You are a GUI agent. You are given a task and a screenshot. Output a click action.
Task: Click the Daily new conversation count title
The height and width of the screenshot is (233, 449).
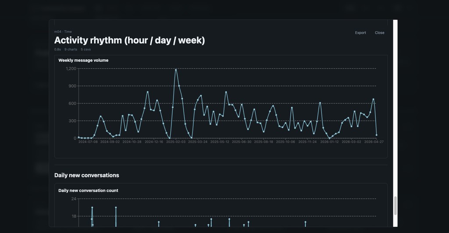pos(88,191)
